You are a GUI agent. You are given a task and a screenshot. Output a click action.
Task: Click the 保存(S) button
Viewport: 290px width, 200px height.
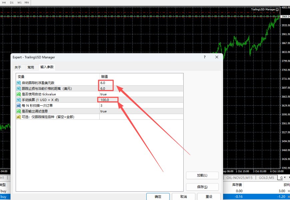click(x=202, y=187)
